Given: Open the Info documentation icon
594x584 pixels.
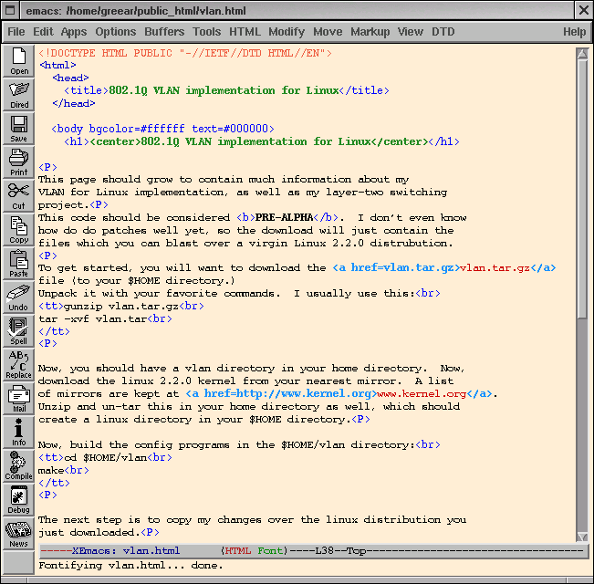Looking at the screenshot, I should [x=19, y=433].
